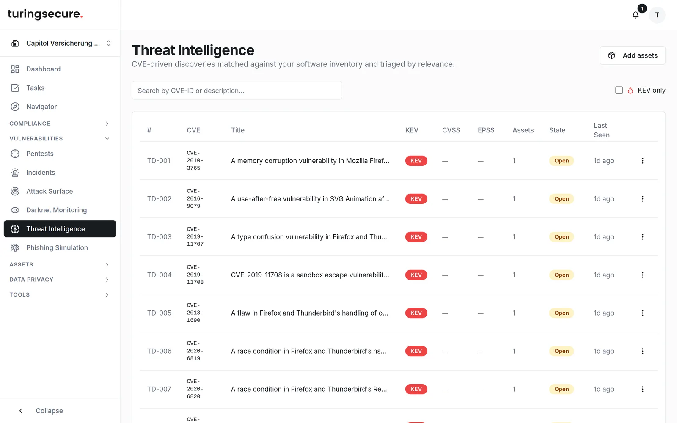The height and width of the screenshot is (423, 677).
Task: Click the Add assets button
Action: [x=633, y=55]
